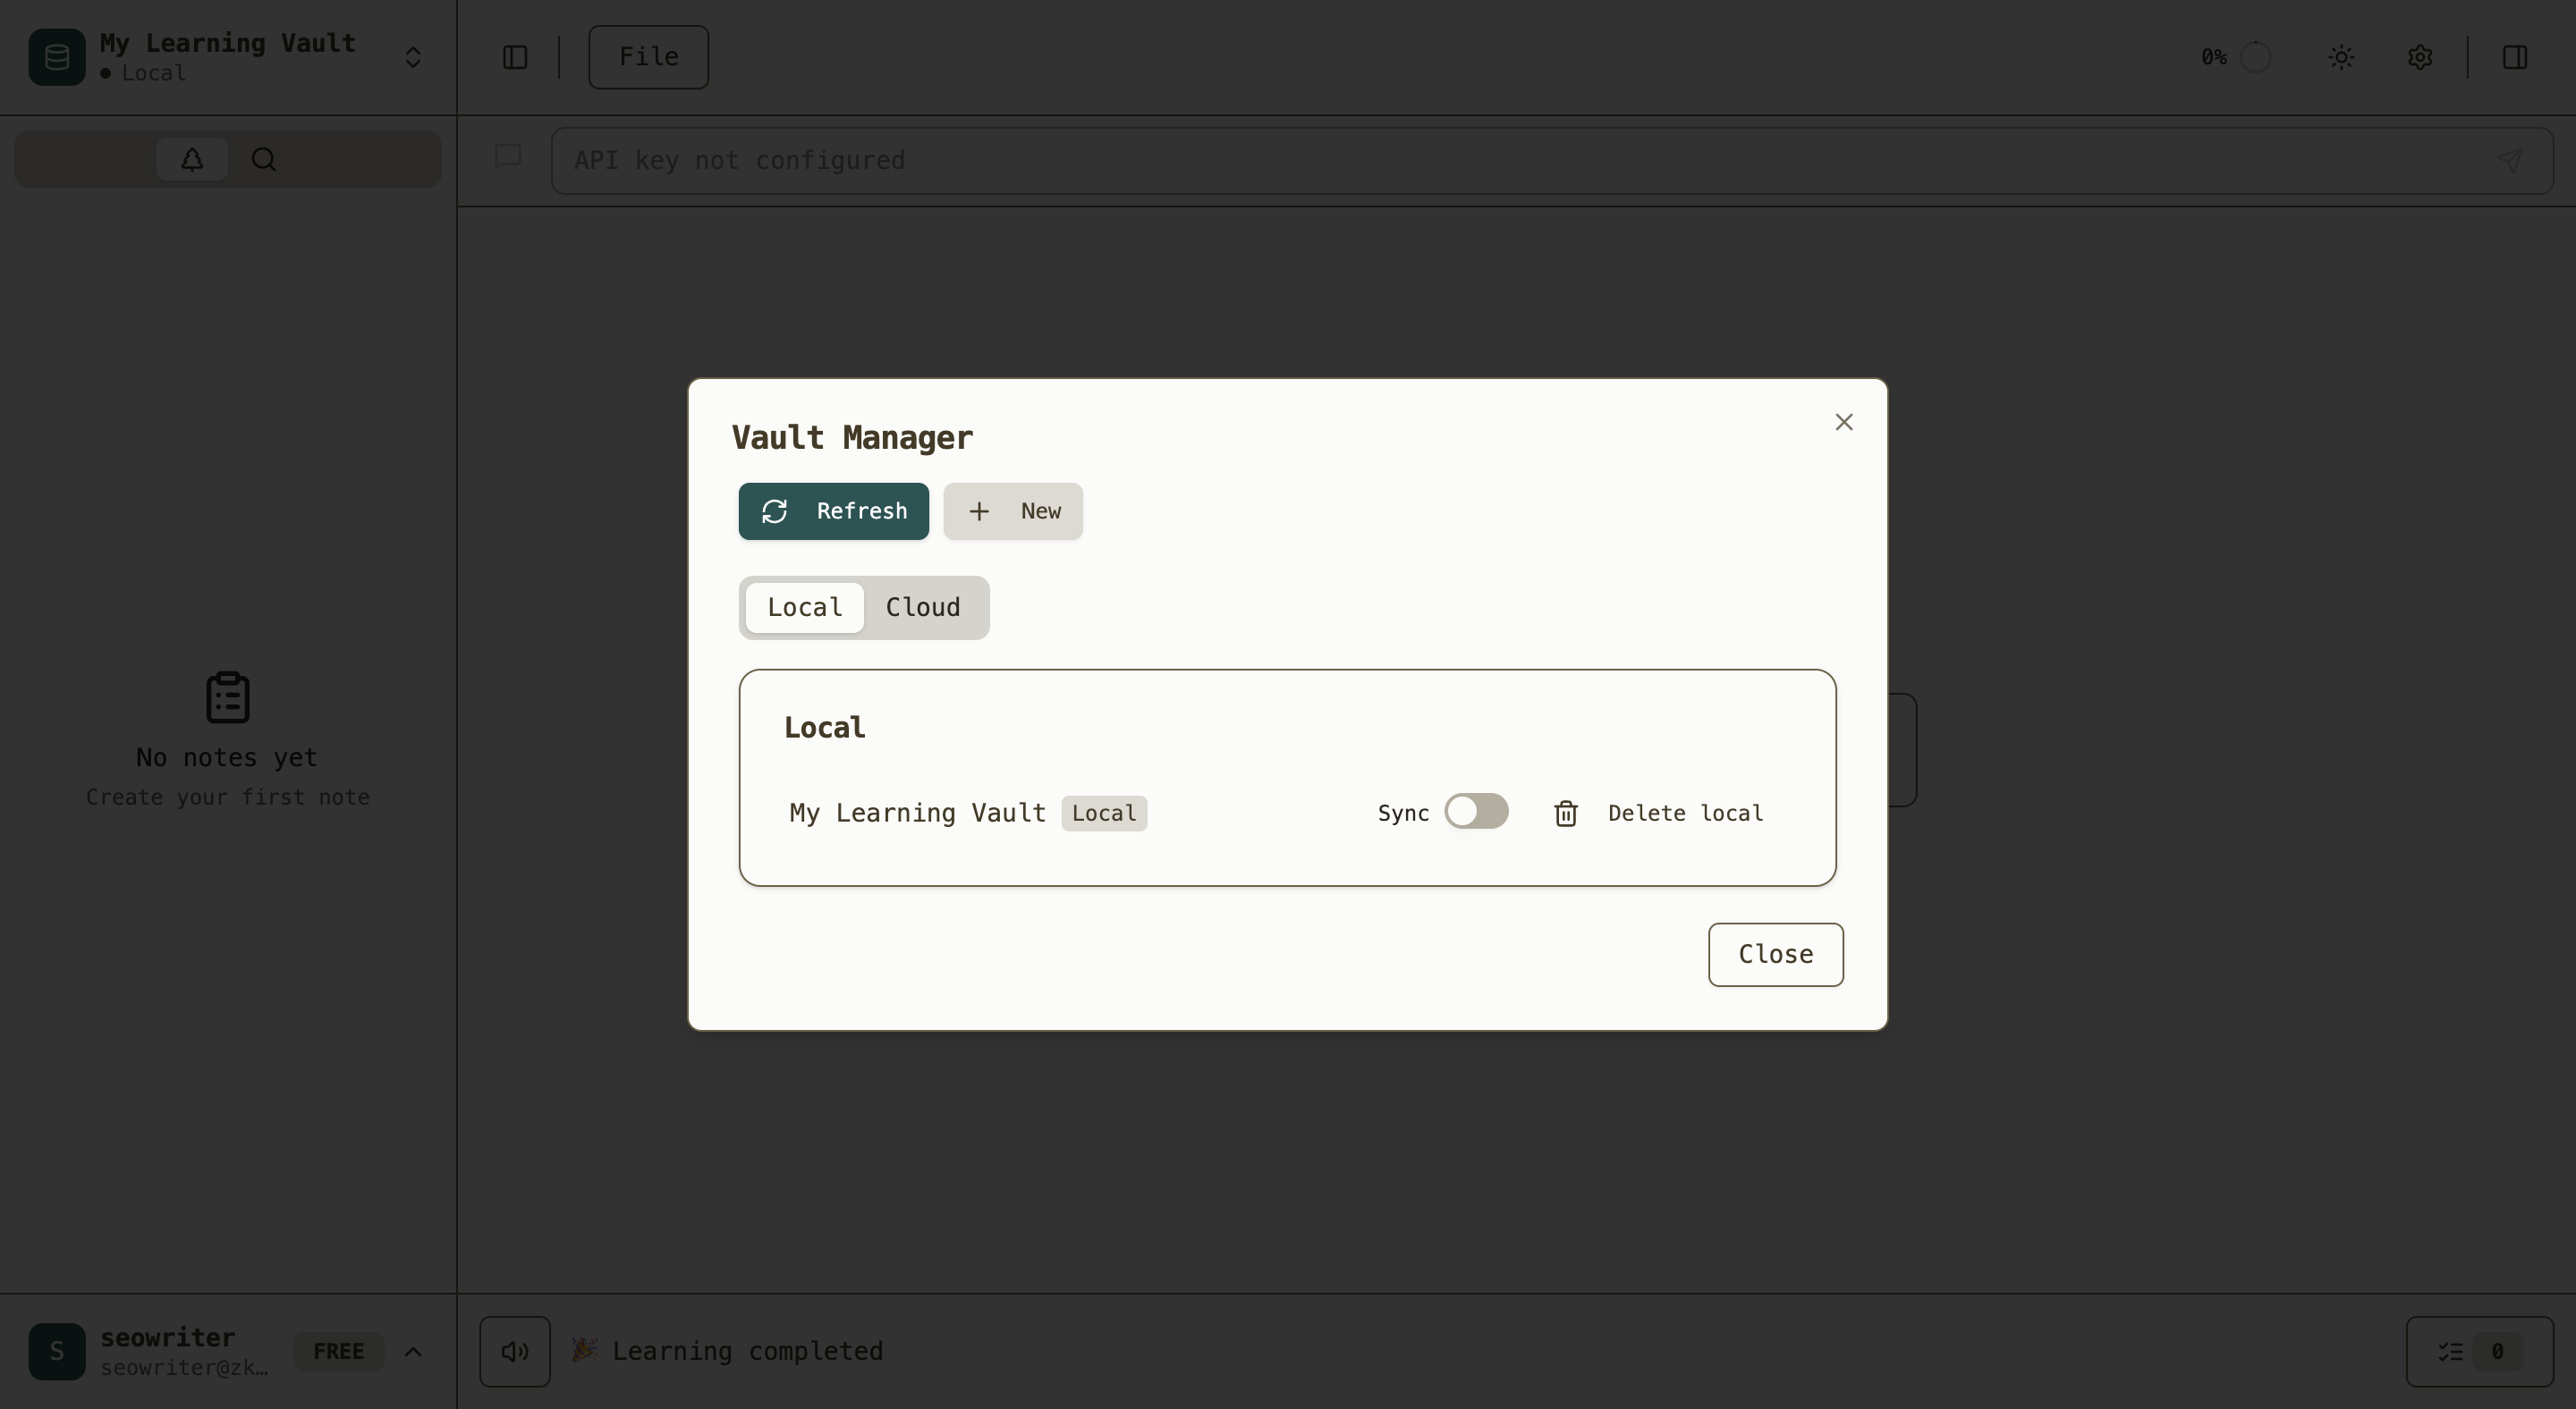Click the Close button in the dialog
Screen dimensions: 2576x1409
pos(1774,954)
